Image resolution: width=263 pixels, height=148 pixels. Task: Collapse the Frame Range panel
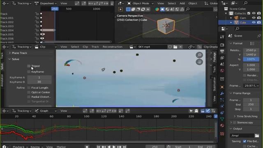coord(231,93)
